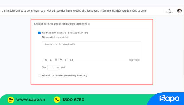The height and width of the screenshot is (105, 184).
Task: Expand the Sau minutes dropdown
Action: pyautogui.click(x=54, y=67)
